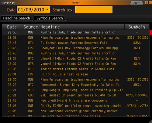Open the RTB Wimm-Bill-Dann Foods Q2 headline
Image resolution: width=152 pixels, height=123 pixels.
[78, 64]
